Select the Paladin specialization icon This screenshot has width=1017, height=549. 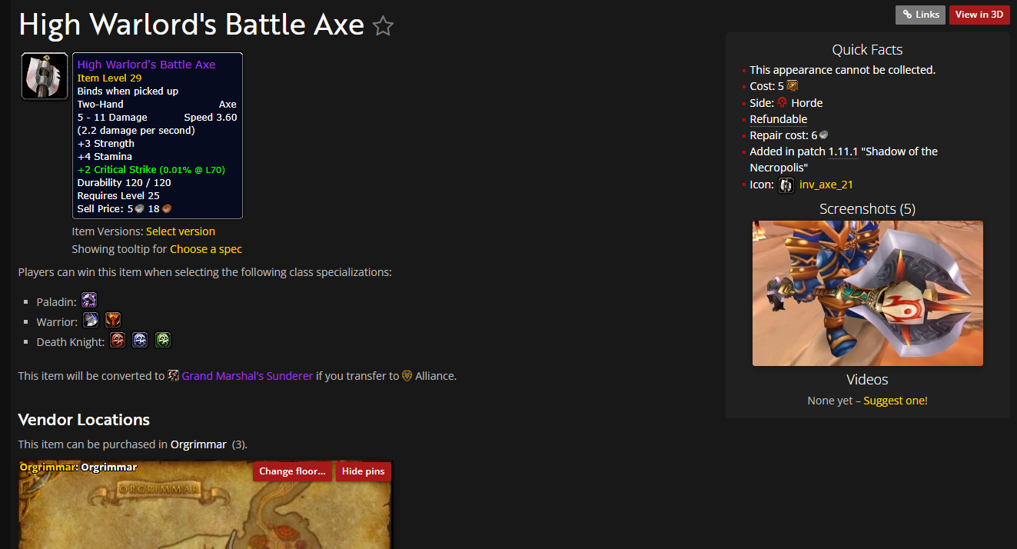89,301
